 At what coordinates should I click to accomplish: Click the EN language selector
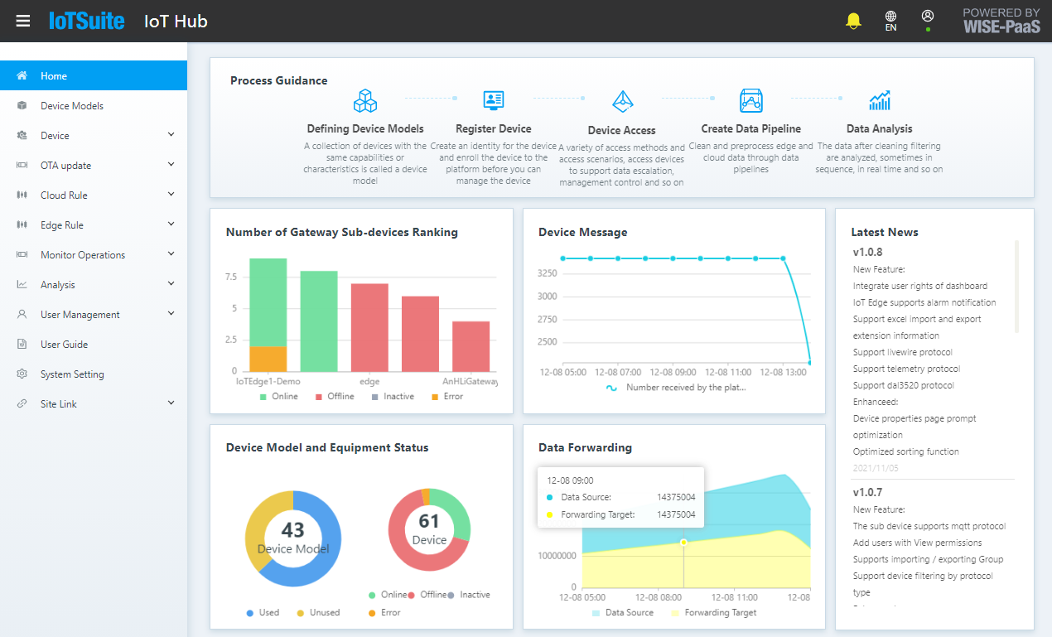click(x=890, y=21)
